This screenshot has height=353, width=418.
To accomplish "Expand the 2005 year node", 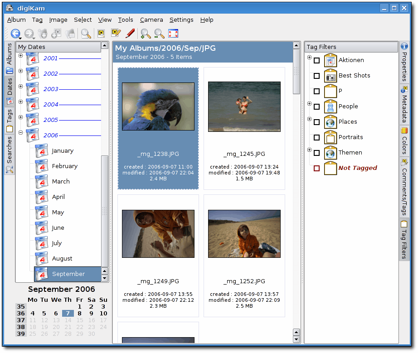I will point(20,117).
